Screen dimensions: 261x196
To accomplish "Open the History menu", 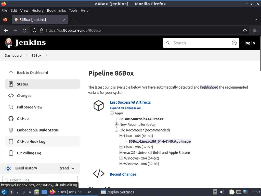I will pyautogui.click(x=37, y=10).
